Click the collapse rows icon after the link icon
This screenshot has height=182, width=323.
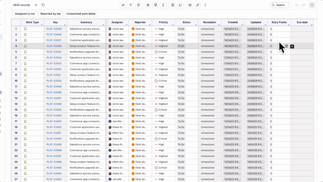[205, 5]
